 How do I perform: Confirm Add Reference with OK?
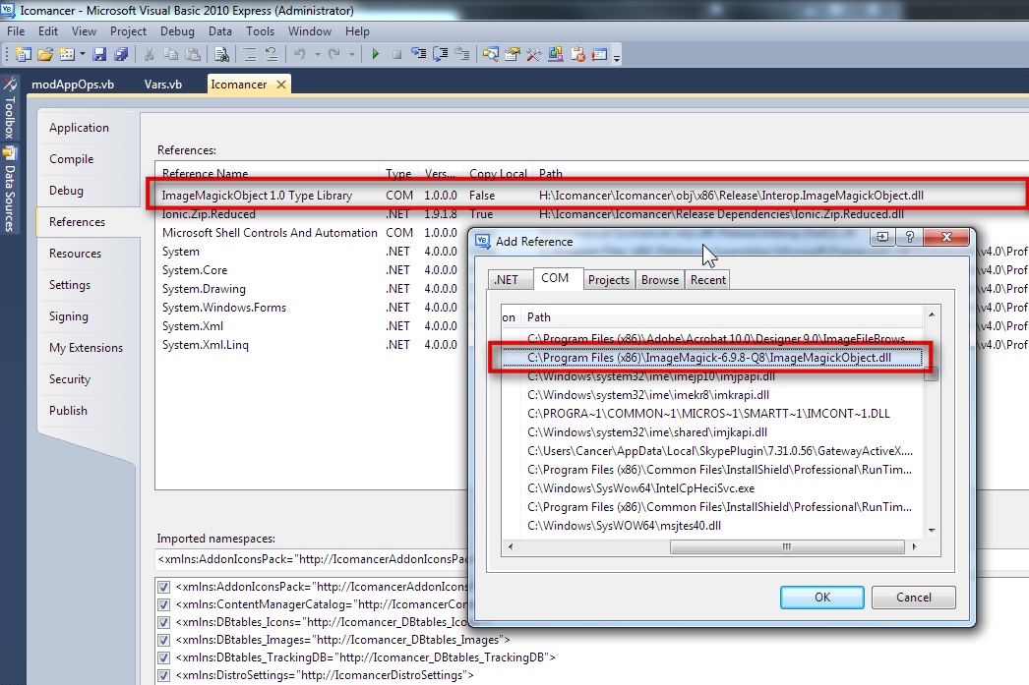click(x=822, y=598)
